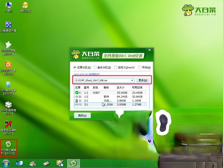Click the 更多(M) button
The image size is (223, 168).
(143, 80)
